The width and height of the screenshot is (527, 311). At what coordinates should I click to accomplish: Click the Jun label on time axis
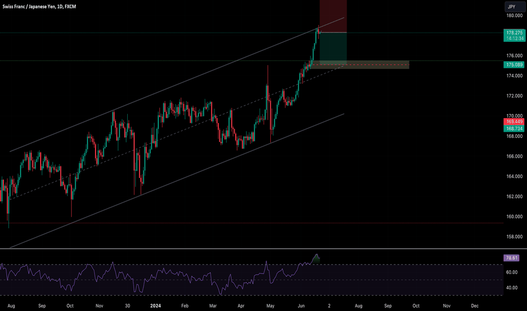pyautogui.click(x=301, y=305)
